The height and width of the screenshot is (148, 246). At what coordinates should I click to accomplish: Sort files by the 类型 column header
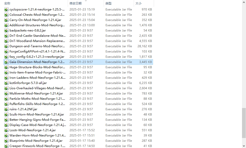click(x=108, y=3)
